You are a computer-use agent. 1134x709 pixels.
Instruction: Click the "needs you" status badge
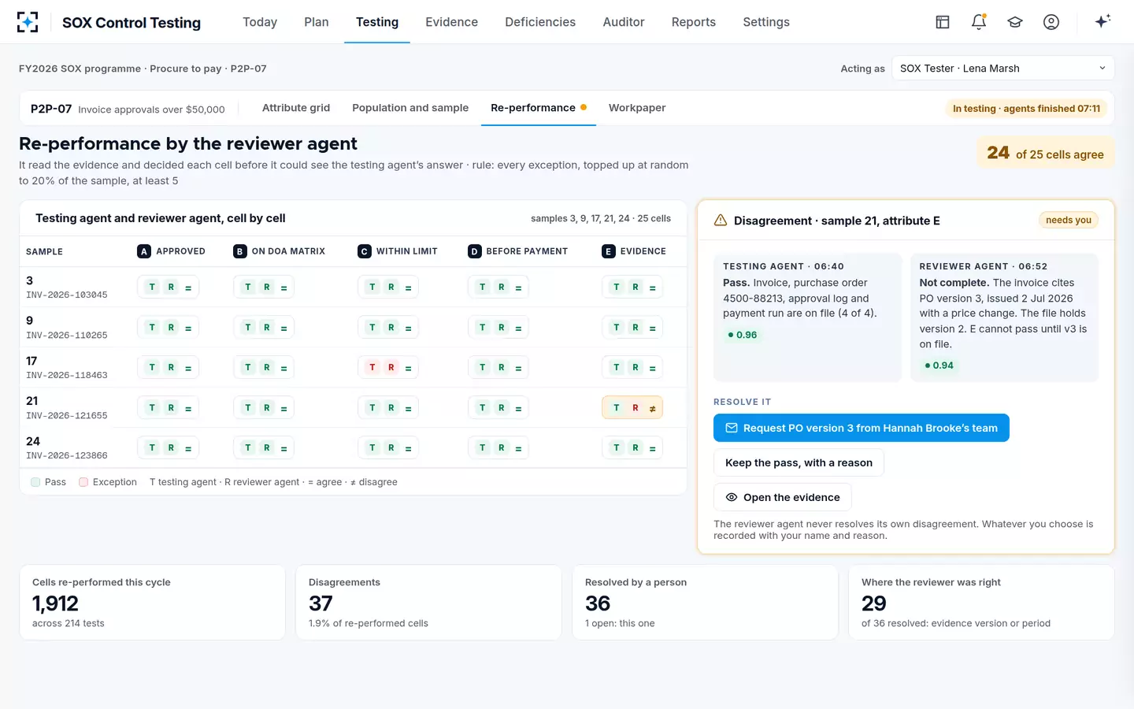[1069, 221]
